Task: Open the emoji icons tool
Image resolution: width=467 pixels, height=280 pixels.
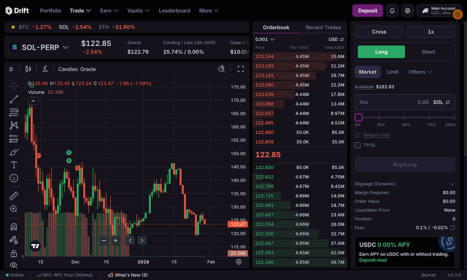Action: (x=14, y=178)
